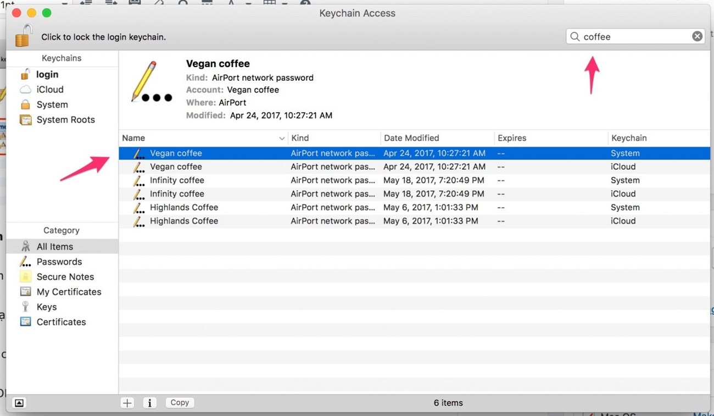Click the Copy button
The height and width of the screenshot is (416, 714).
click(x=180, y=403)
